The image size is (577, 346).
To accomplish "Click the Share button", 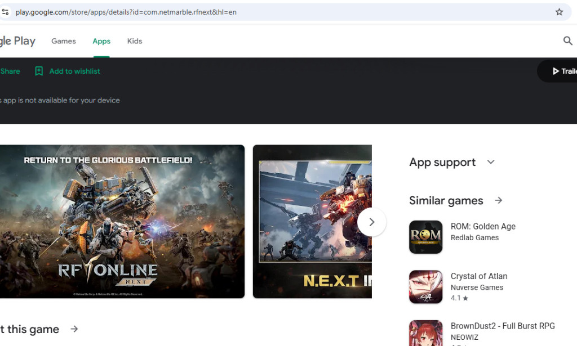I will (x=10, y=71).
